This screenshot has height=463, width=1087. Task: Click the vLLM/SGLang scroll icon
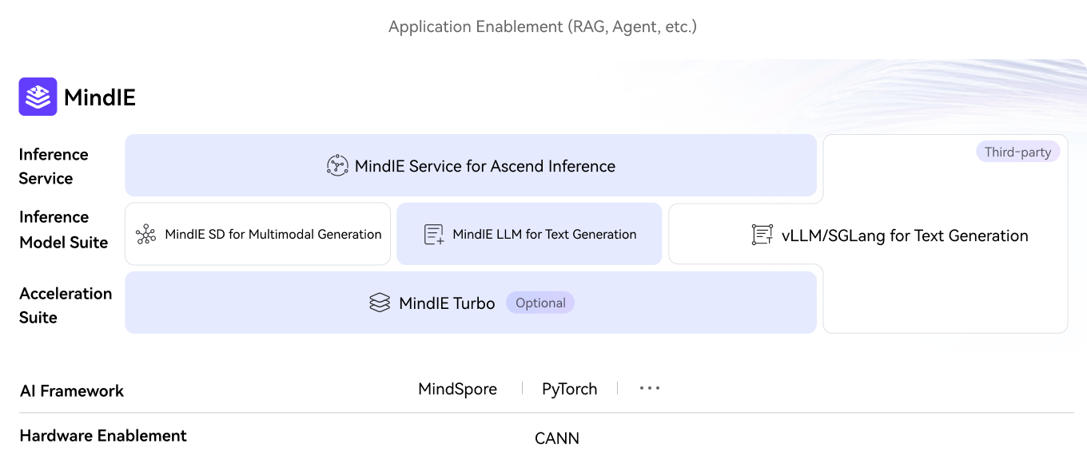click(762, 235)
